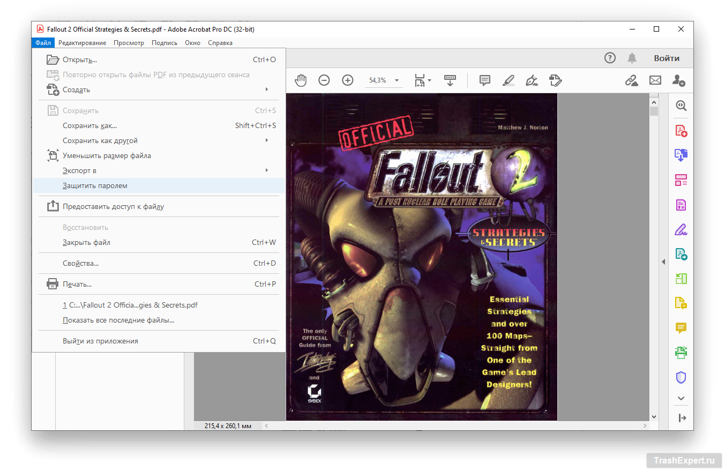Image resolution: width=725 pixels, height=471 pixels.
Task: Open the Scan & OCR tool in sidebar
Action: (681, 353)
